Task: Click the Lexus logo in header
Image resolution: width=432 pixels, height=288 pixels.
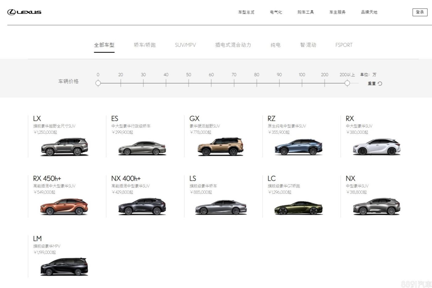Action: (24, 12)
